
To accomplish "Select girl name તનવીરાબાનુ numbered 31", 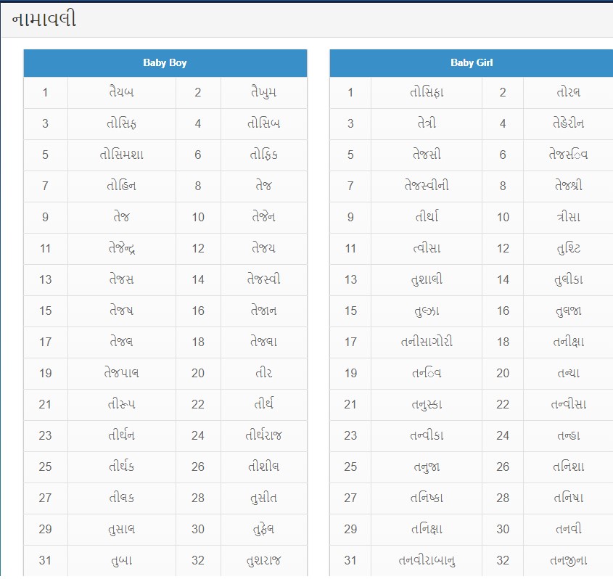I will (427, 560).
